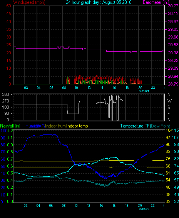Click the 'sunset' label under the bottom chart
The image size is (179, 218).
point(144,209)
